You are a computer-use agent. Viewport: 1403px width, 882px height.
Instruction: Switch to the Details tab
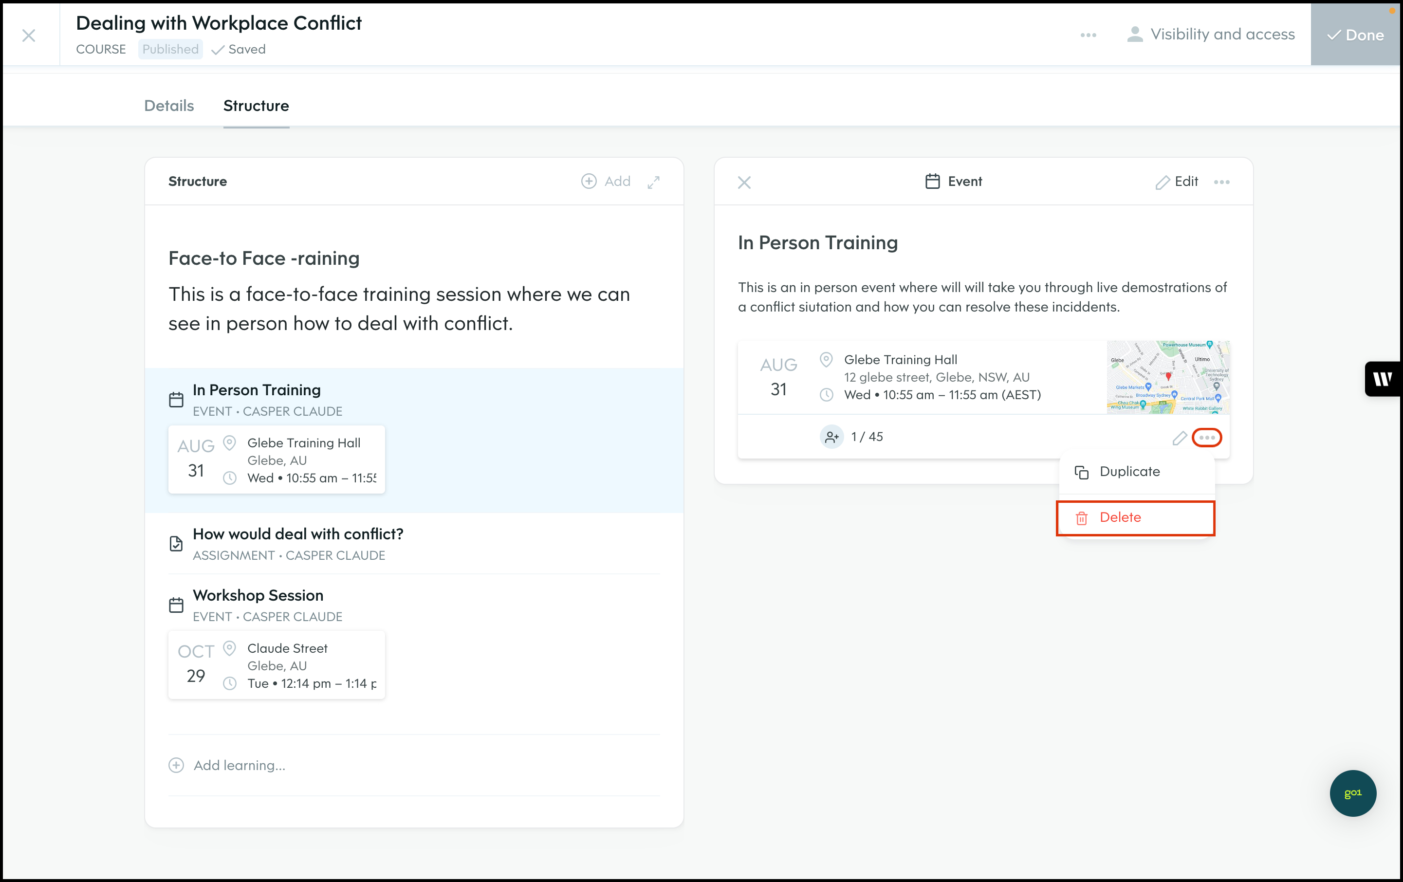tap(169, 106)
